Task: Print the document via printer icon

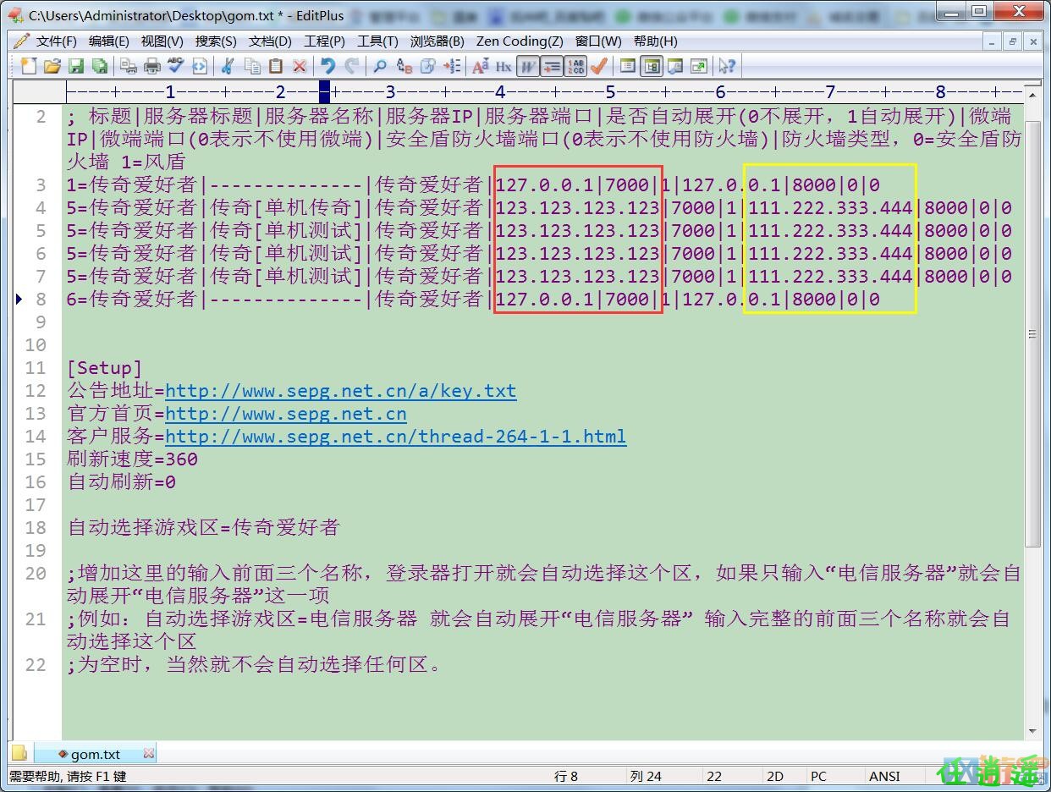Action: (x=152, y=66)
